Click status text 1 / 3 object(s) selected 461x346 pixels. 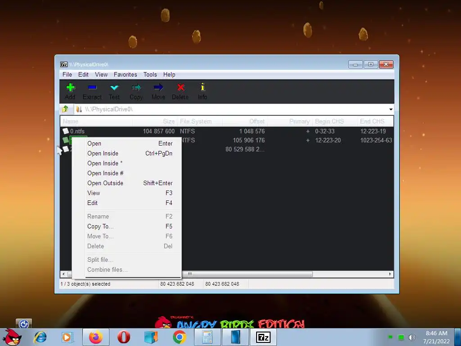(x=85, y=284)
